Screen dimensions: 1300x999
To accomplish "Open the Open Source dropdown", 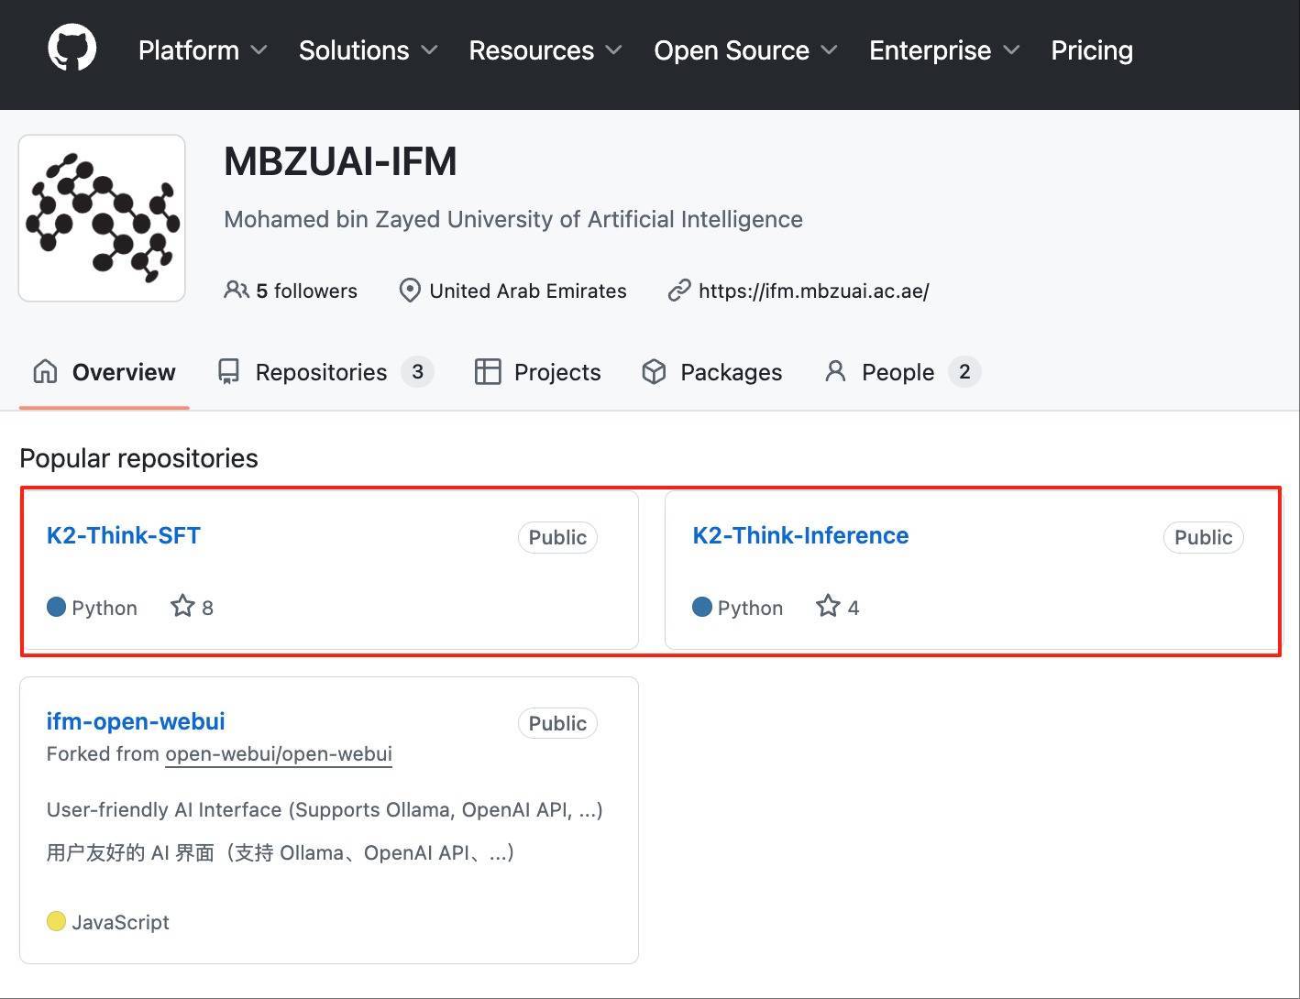I will tap(744, 50).
